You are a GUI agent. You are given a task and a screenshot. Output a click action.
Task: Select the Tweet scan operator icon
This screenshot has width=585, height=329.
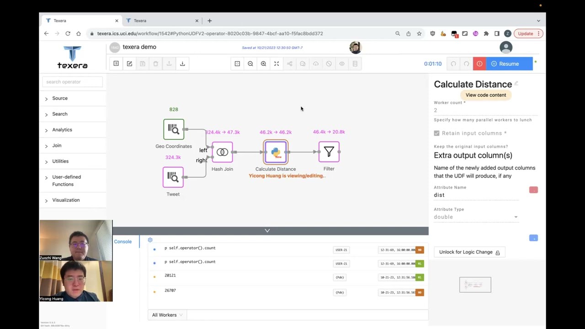(x=173, y=177)
